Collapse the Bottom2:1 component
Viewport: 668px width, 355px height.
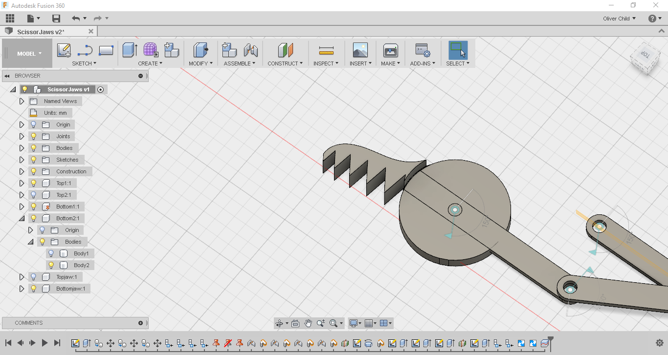point(22,218)
